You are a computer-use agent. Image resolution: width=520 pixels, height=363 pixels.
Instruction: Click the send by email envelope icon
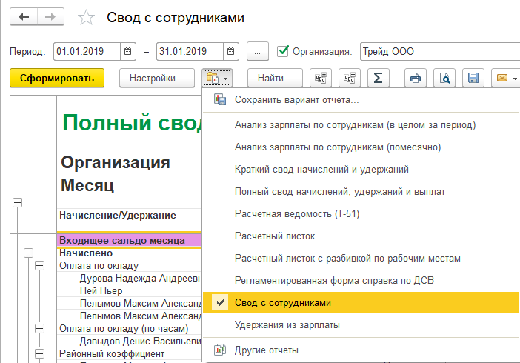click(x=501, y=78)
